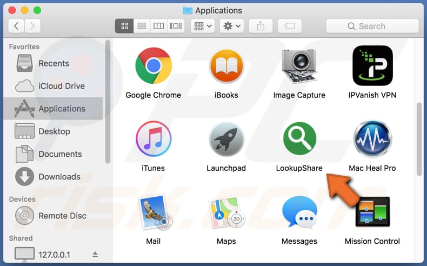Open Desktop in the sidebar

[54, 131]
